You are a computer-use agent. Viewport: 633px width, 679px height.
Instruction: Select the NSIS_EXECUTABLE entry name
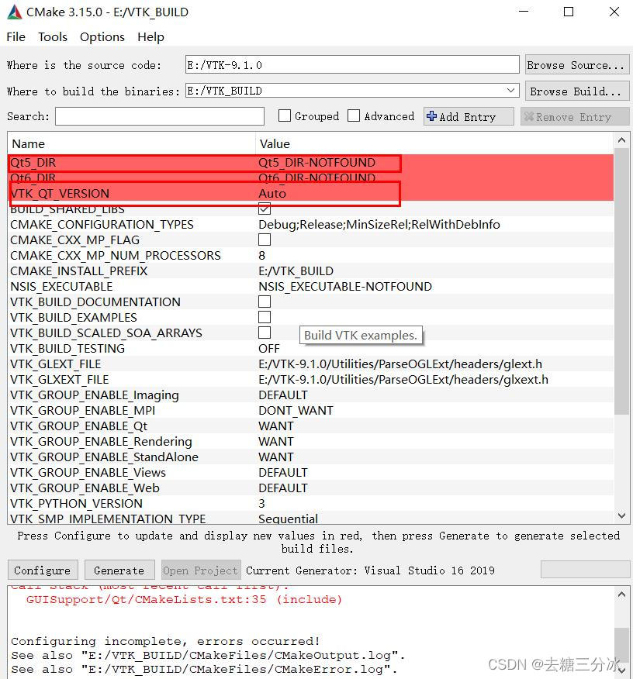click(x=61, y=287)
